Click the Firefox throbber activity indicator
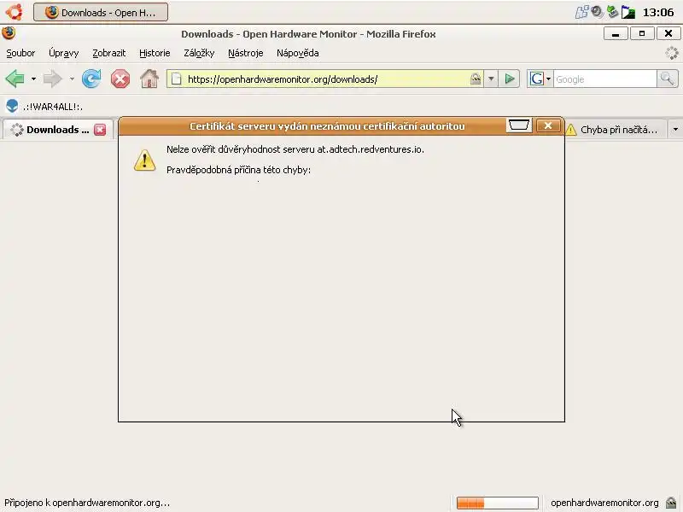 pos(672,53)
